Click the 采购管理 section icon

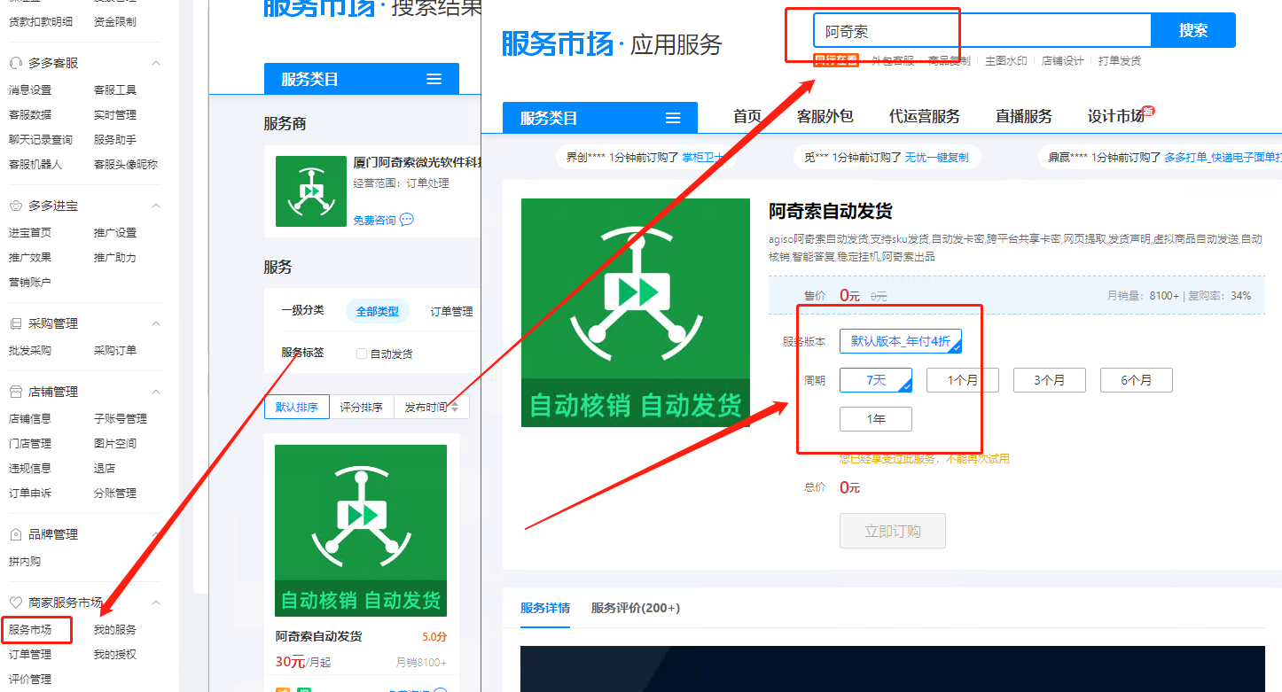pyautogui.click(x=16, y=323)
